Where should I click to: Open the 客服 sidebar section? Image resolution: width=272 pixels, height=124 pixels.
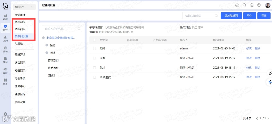[x=5, y=71]
